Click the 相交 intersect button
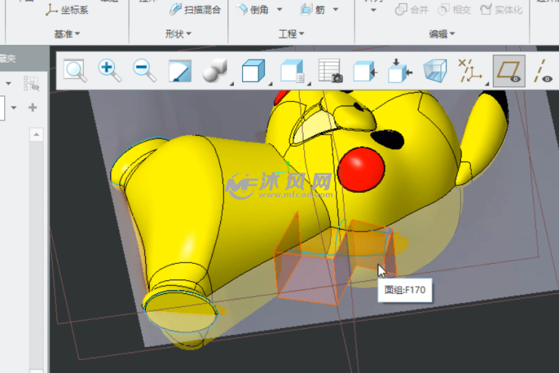 454,10
